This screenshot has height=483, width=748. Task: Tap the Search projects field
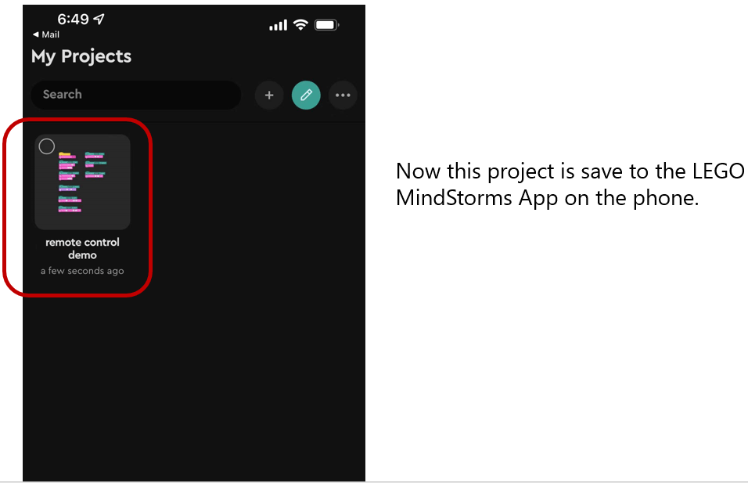(136, 95)
